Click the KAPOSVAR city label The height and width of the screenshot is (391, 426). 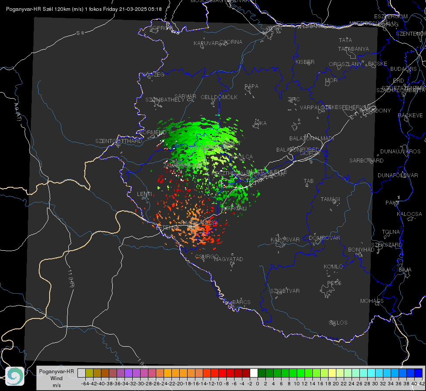tap(285, 239)
